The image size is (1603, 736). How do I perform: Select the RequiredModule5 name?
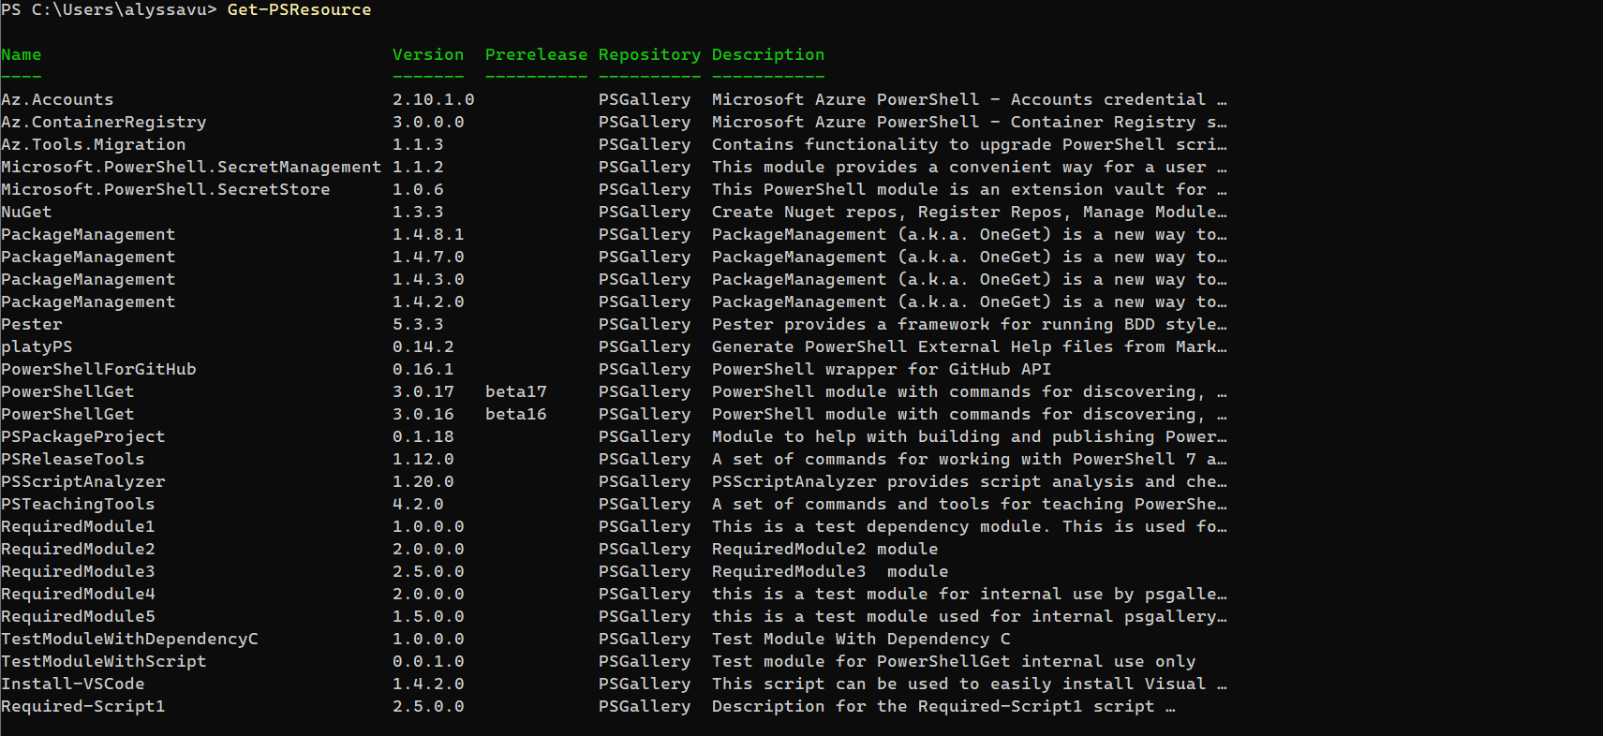78,616
